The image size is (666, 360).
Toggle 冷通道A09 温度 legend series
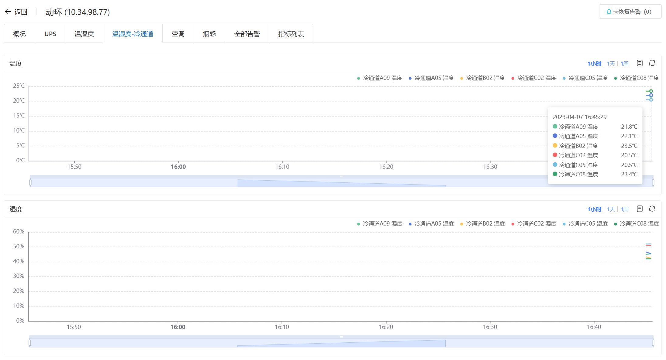pyautogui.click(x=380, y=78)
